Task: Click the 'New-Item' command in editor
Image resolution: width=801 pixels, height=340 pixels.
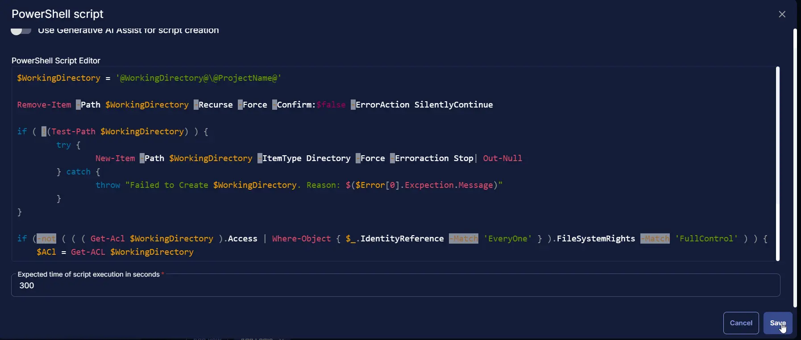Action: tap(115, 158)
